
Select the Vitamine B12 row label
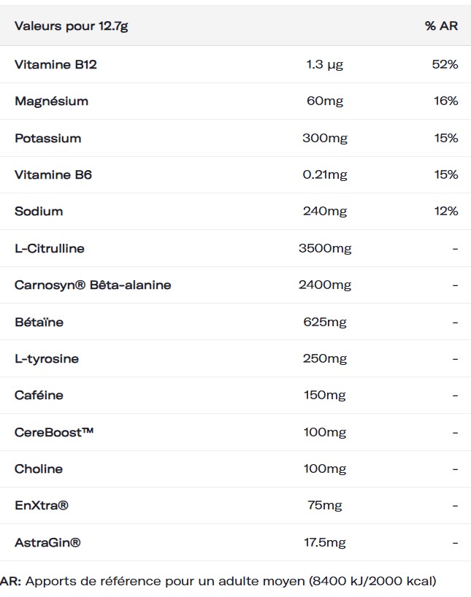point(55,64)
